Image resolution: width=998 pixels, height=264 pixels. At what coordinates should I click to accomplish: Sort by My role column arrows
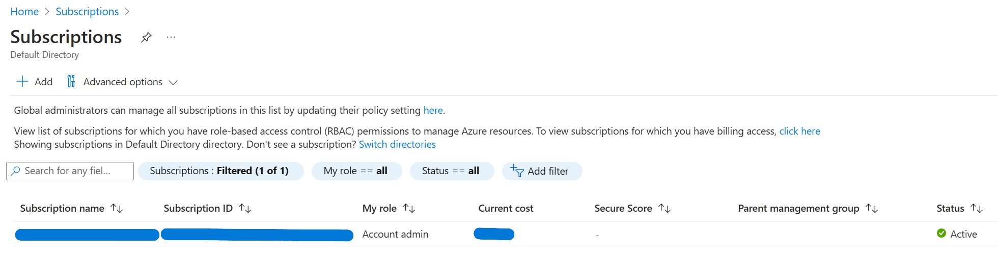coord(409,208)
